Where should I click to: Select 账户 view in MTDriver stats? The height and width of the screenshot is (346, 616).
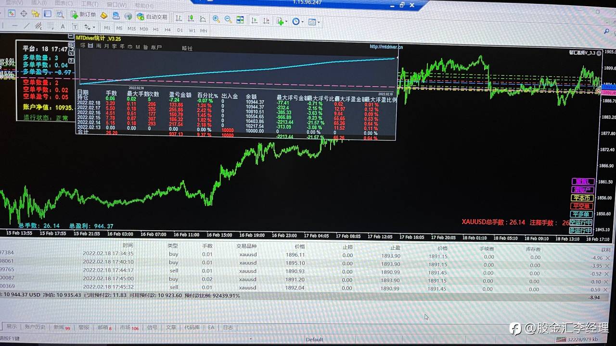tap(156, 47)
